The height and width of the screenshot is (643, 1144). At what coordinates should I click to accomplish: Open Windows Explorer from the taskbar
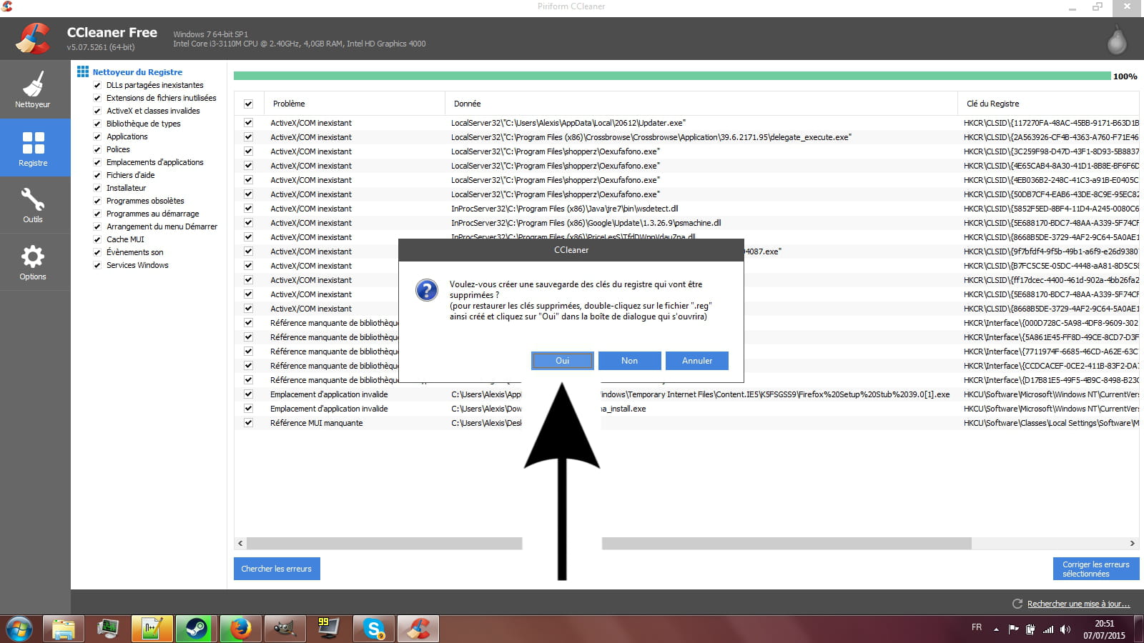(64, 629)
